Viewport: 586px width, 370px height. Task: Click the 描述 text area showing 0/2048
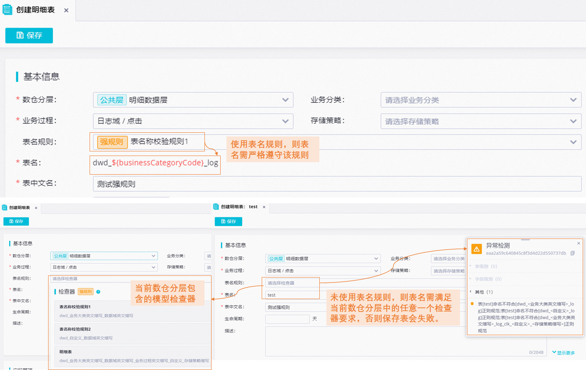(406, 341)
